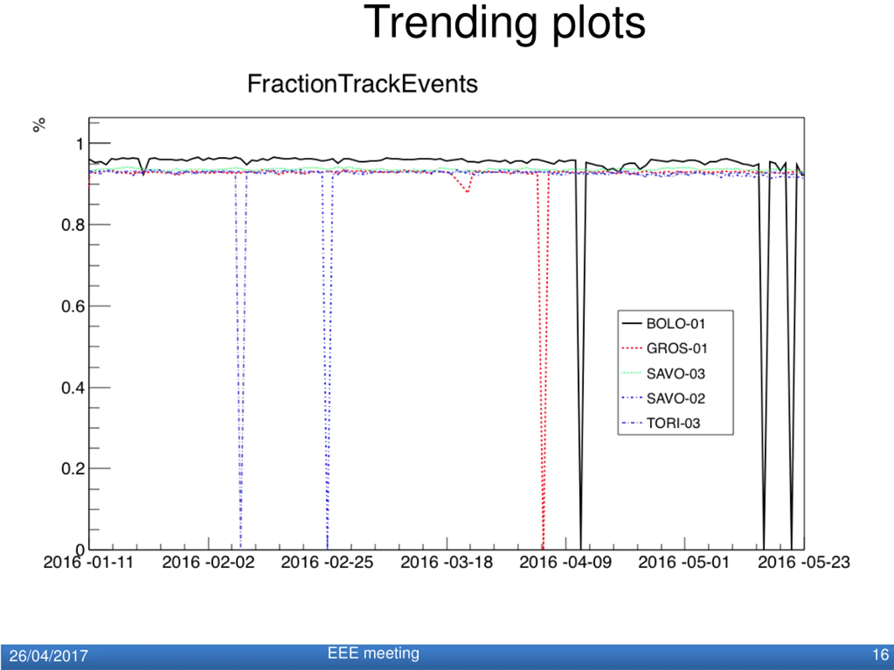Select SAVO-02 legend entry
Viewport: 894px width, 670px height.
click(664, 399)
